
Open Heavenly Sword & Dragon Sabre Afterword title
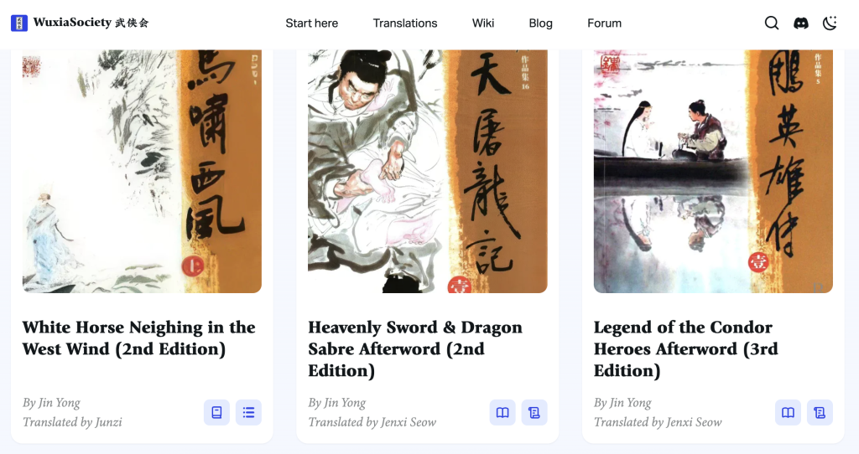414,349
